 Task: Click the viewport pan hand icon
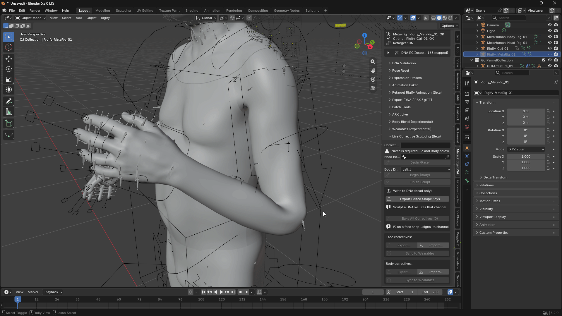[x=373, y=71]
